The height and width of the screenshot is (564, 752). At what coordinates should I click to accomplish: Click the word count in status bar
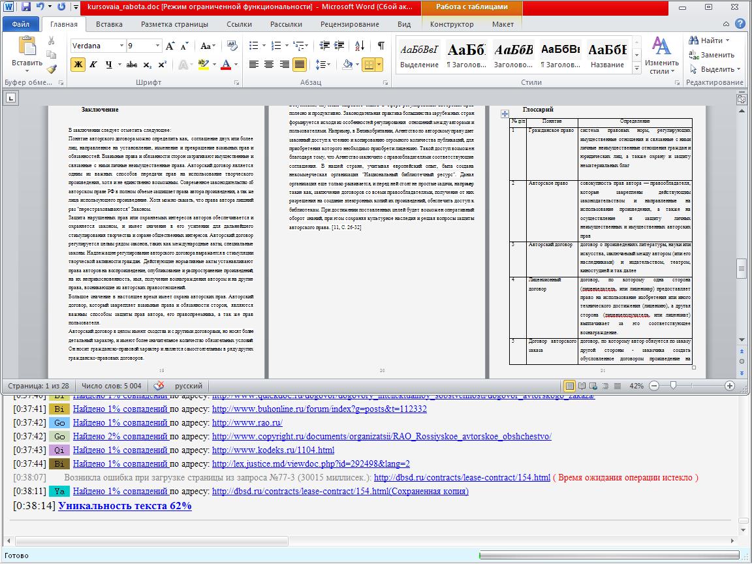click(x=111, y=386)
